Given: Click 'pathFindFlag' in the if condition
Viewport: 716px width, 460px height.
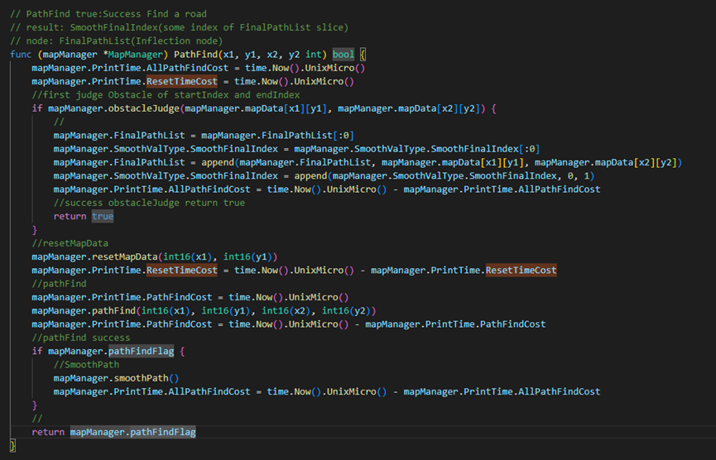Looking at the screenshot, I should [141, 352].
